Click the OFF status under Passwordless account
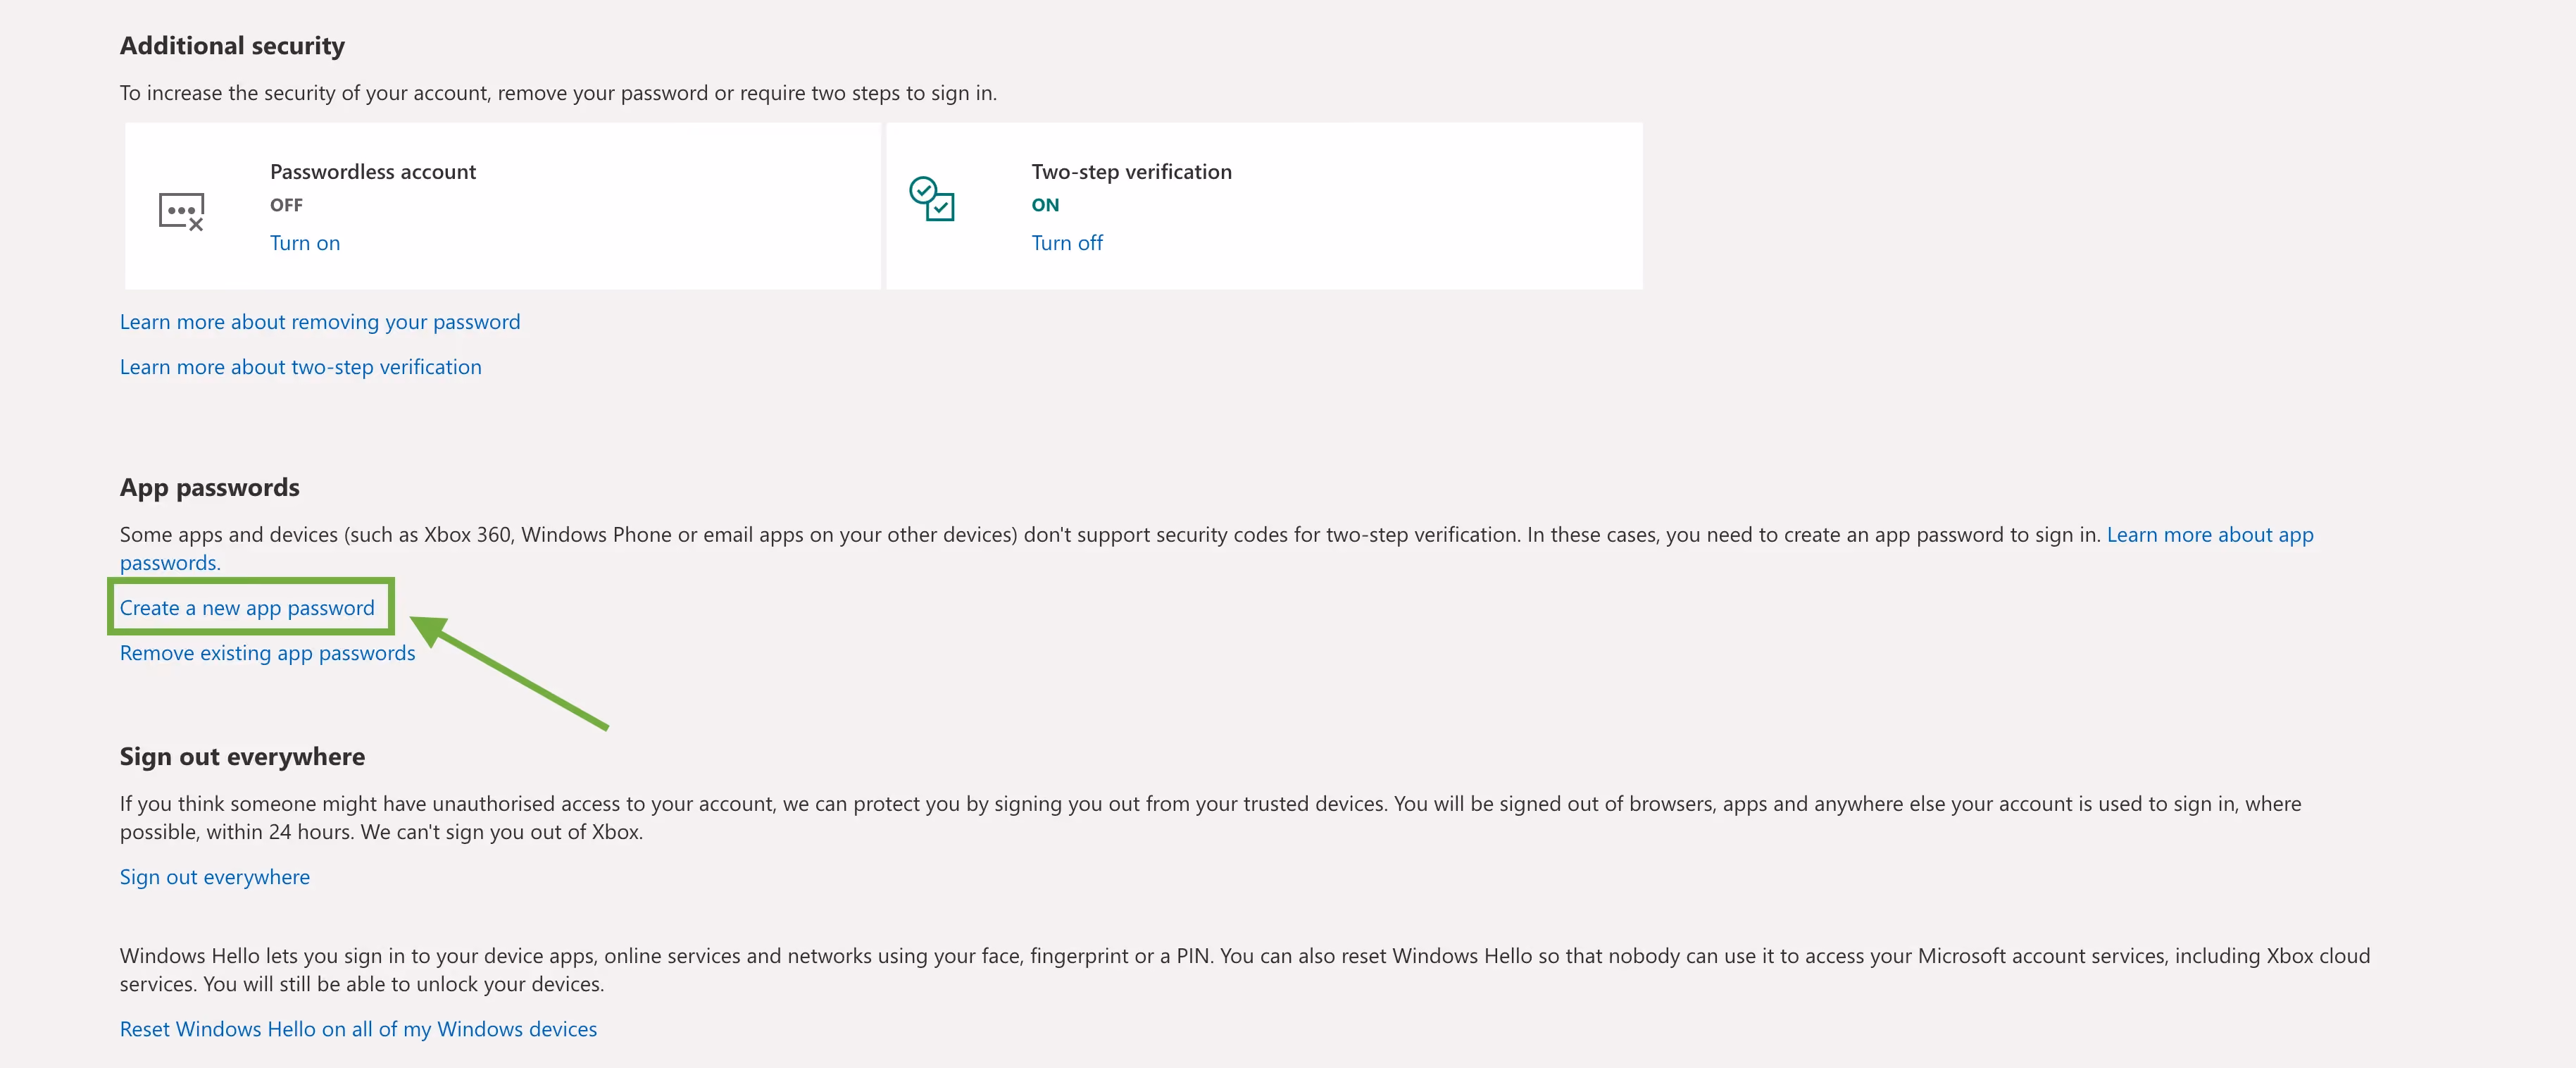This screenshot has height=1068, width=2576. pyautogui.click(x=286, y=205)
